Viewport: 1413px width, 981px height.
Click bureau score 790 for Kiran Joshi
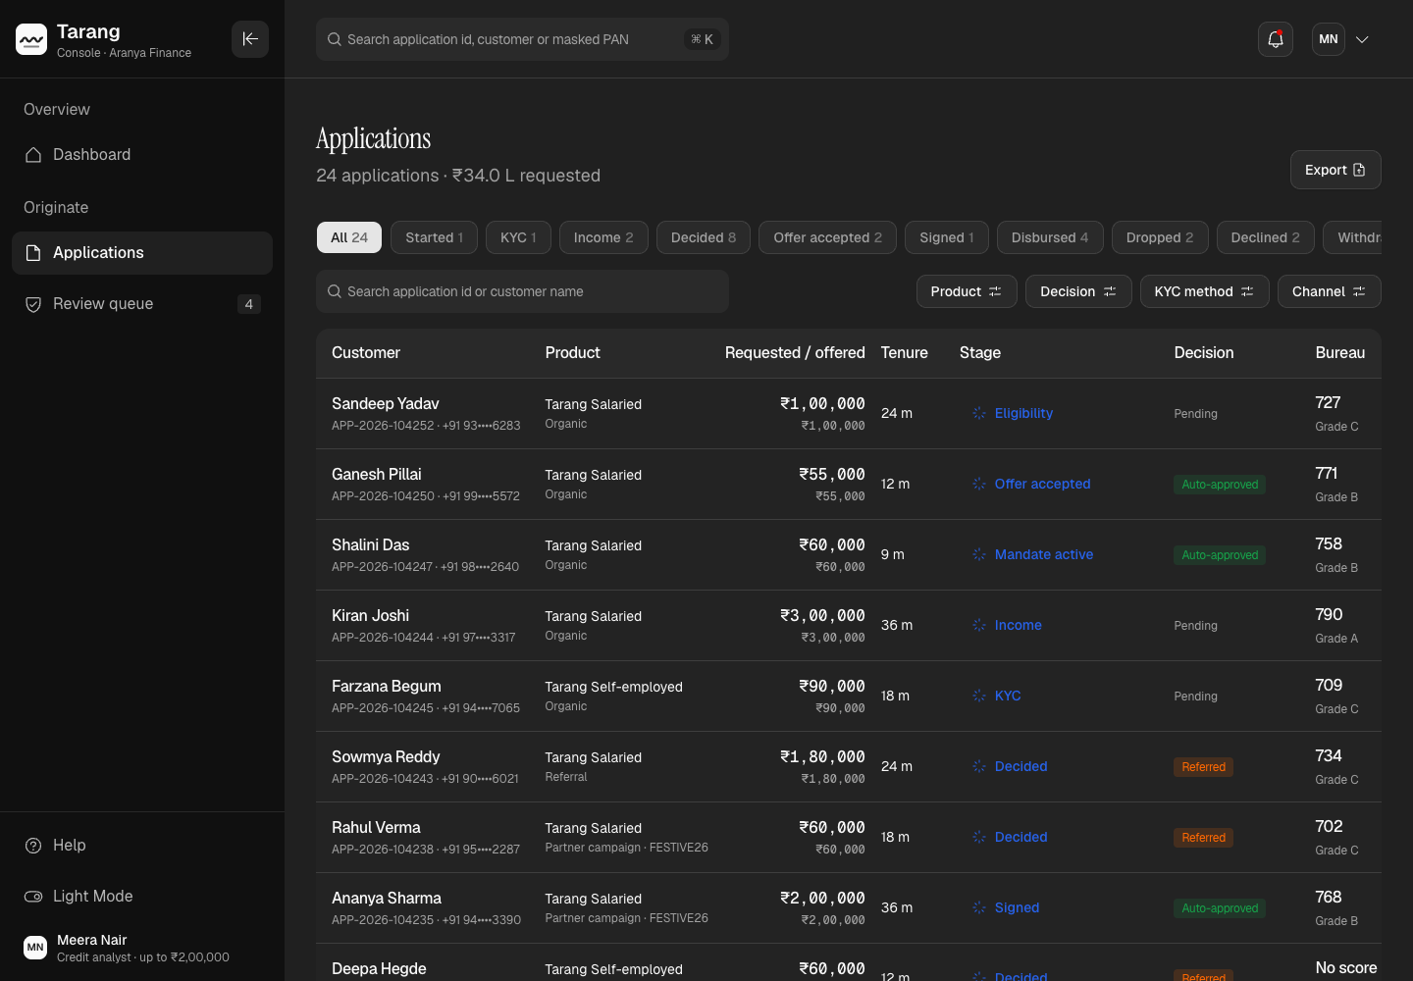coord(1329,615)
